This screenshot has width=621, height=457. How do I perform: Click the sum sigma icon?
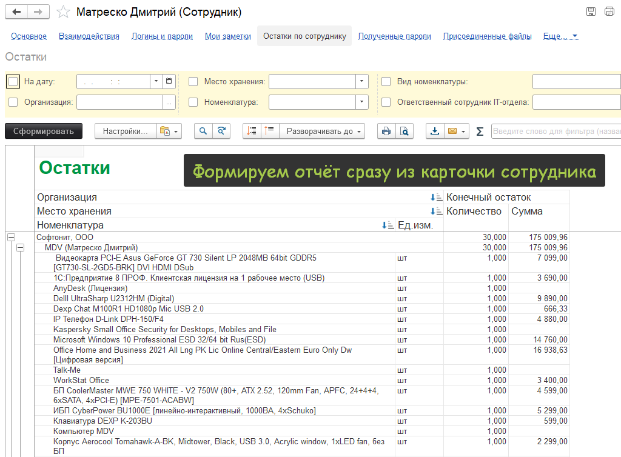coord(480,131)
